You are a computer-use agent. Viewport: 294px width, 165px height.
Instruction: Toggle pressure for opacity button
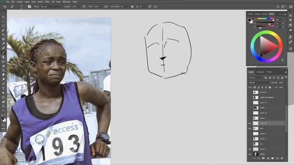coord(84,6)
